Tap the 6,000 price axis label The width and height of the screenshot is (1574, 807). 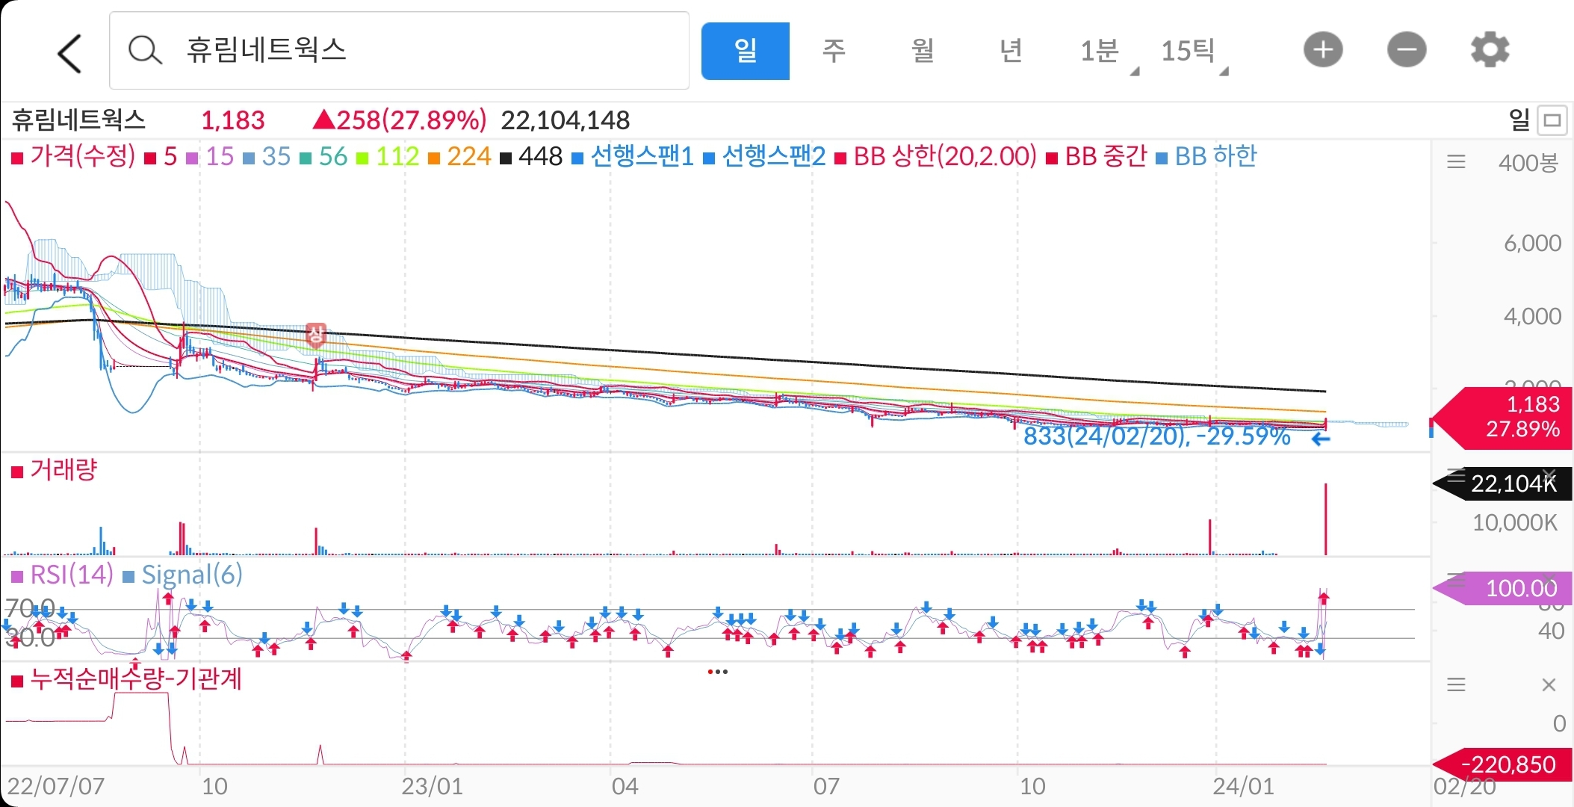[1532, 243]
